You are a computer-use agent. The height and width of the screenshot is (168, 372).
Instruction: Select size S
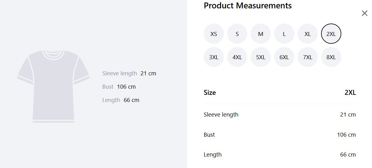[237, 34]
